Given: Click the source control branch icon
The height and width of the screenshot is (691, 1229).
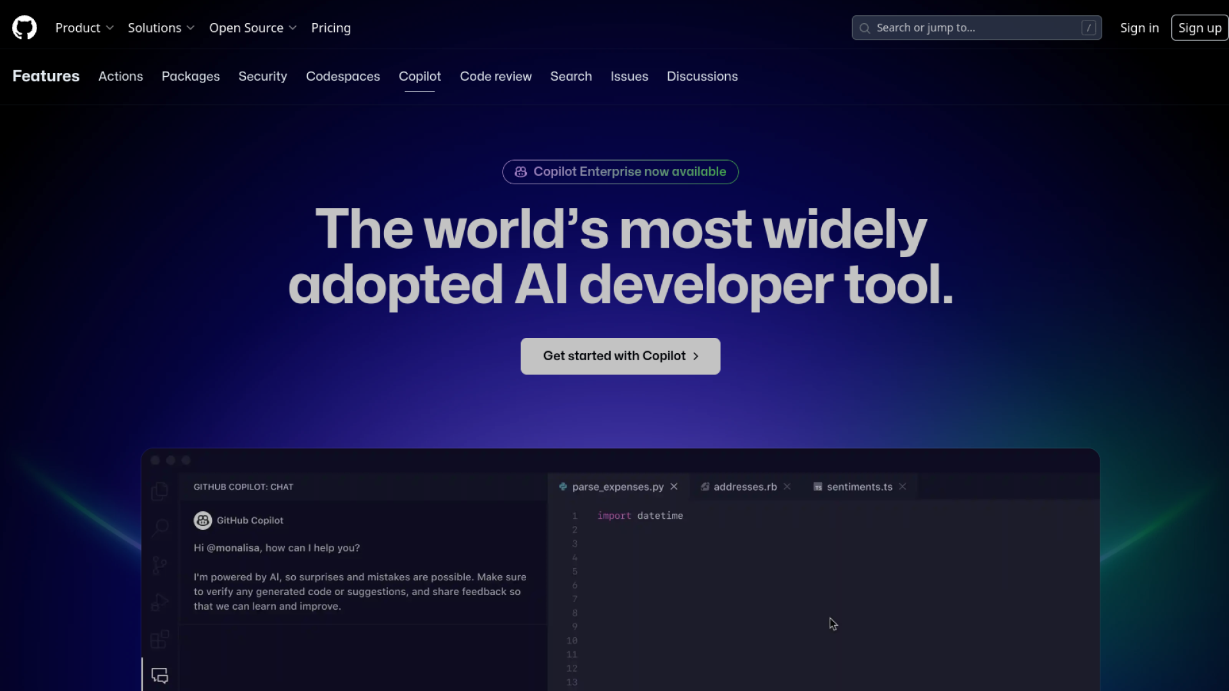Looking at the screenshot, I should 159,565.
